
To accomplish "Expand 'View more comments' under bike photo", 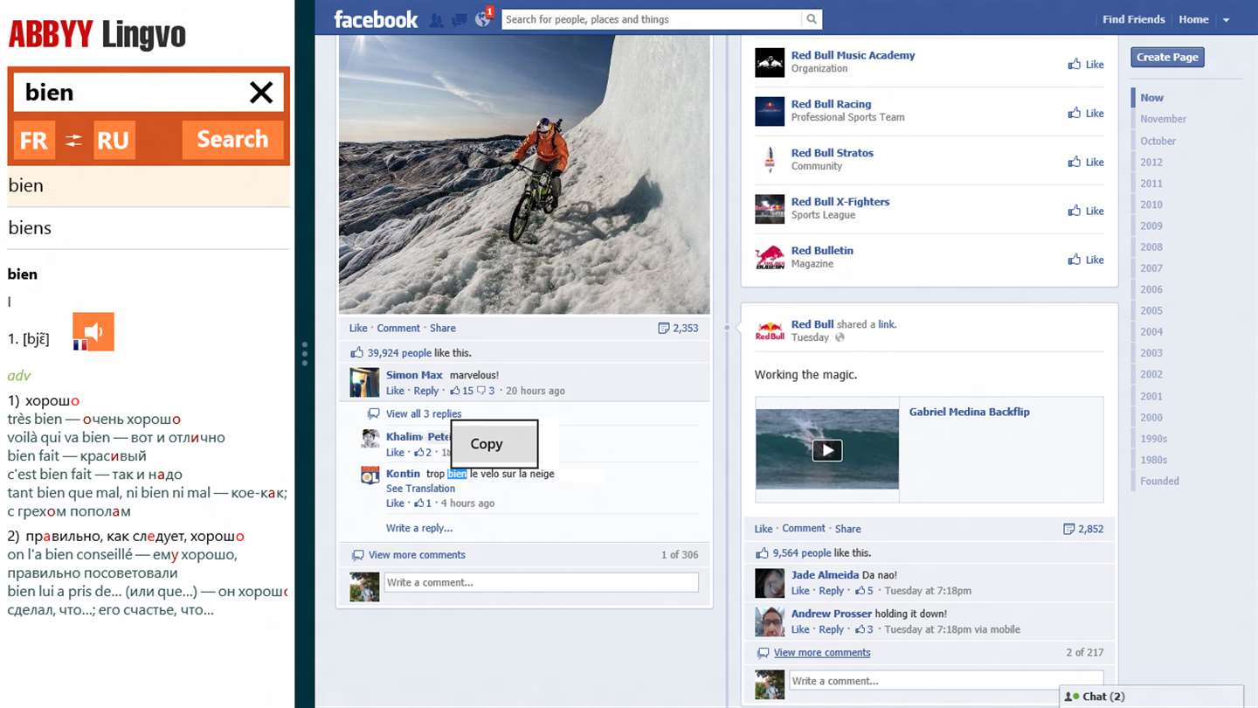I will pos(417,555).
